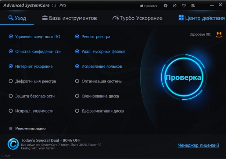Image resolution: width=226 pixels, height=159 pixels.
Task: Start scan with the Проверка button
Action: point(183,77)
